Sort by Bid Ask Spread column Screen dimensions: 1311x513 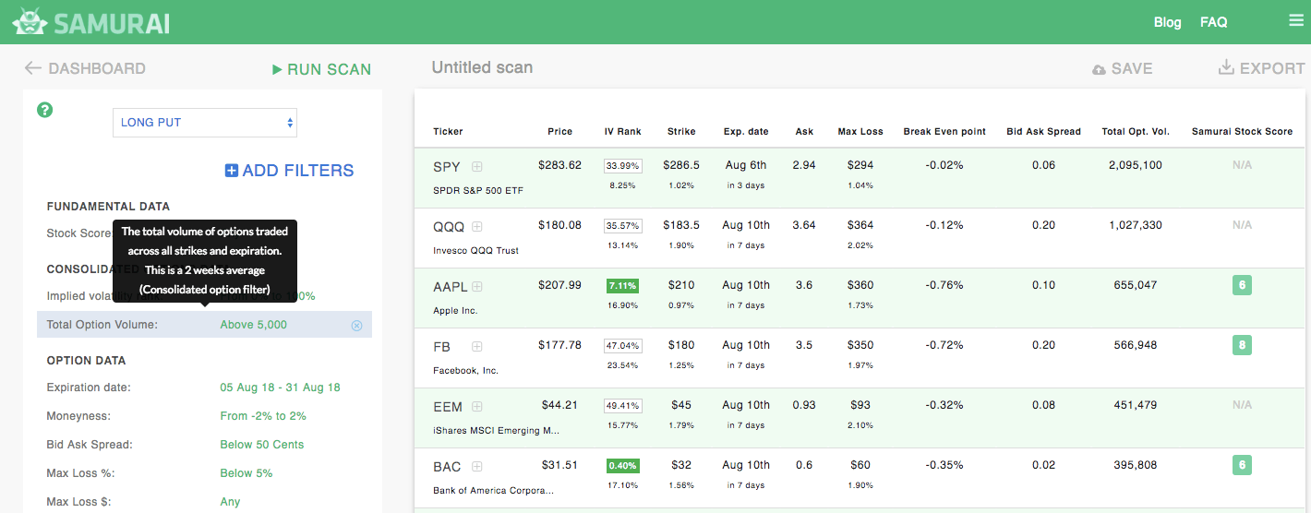pos(1043,131)
